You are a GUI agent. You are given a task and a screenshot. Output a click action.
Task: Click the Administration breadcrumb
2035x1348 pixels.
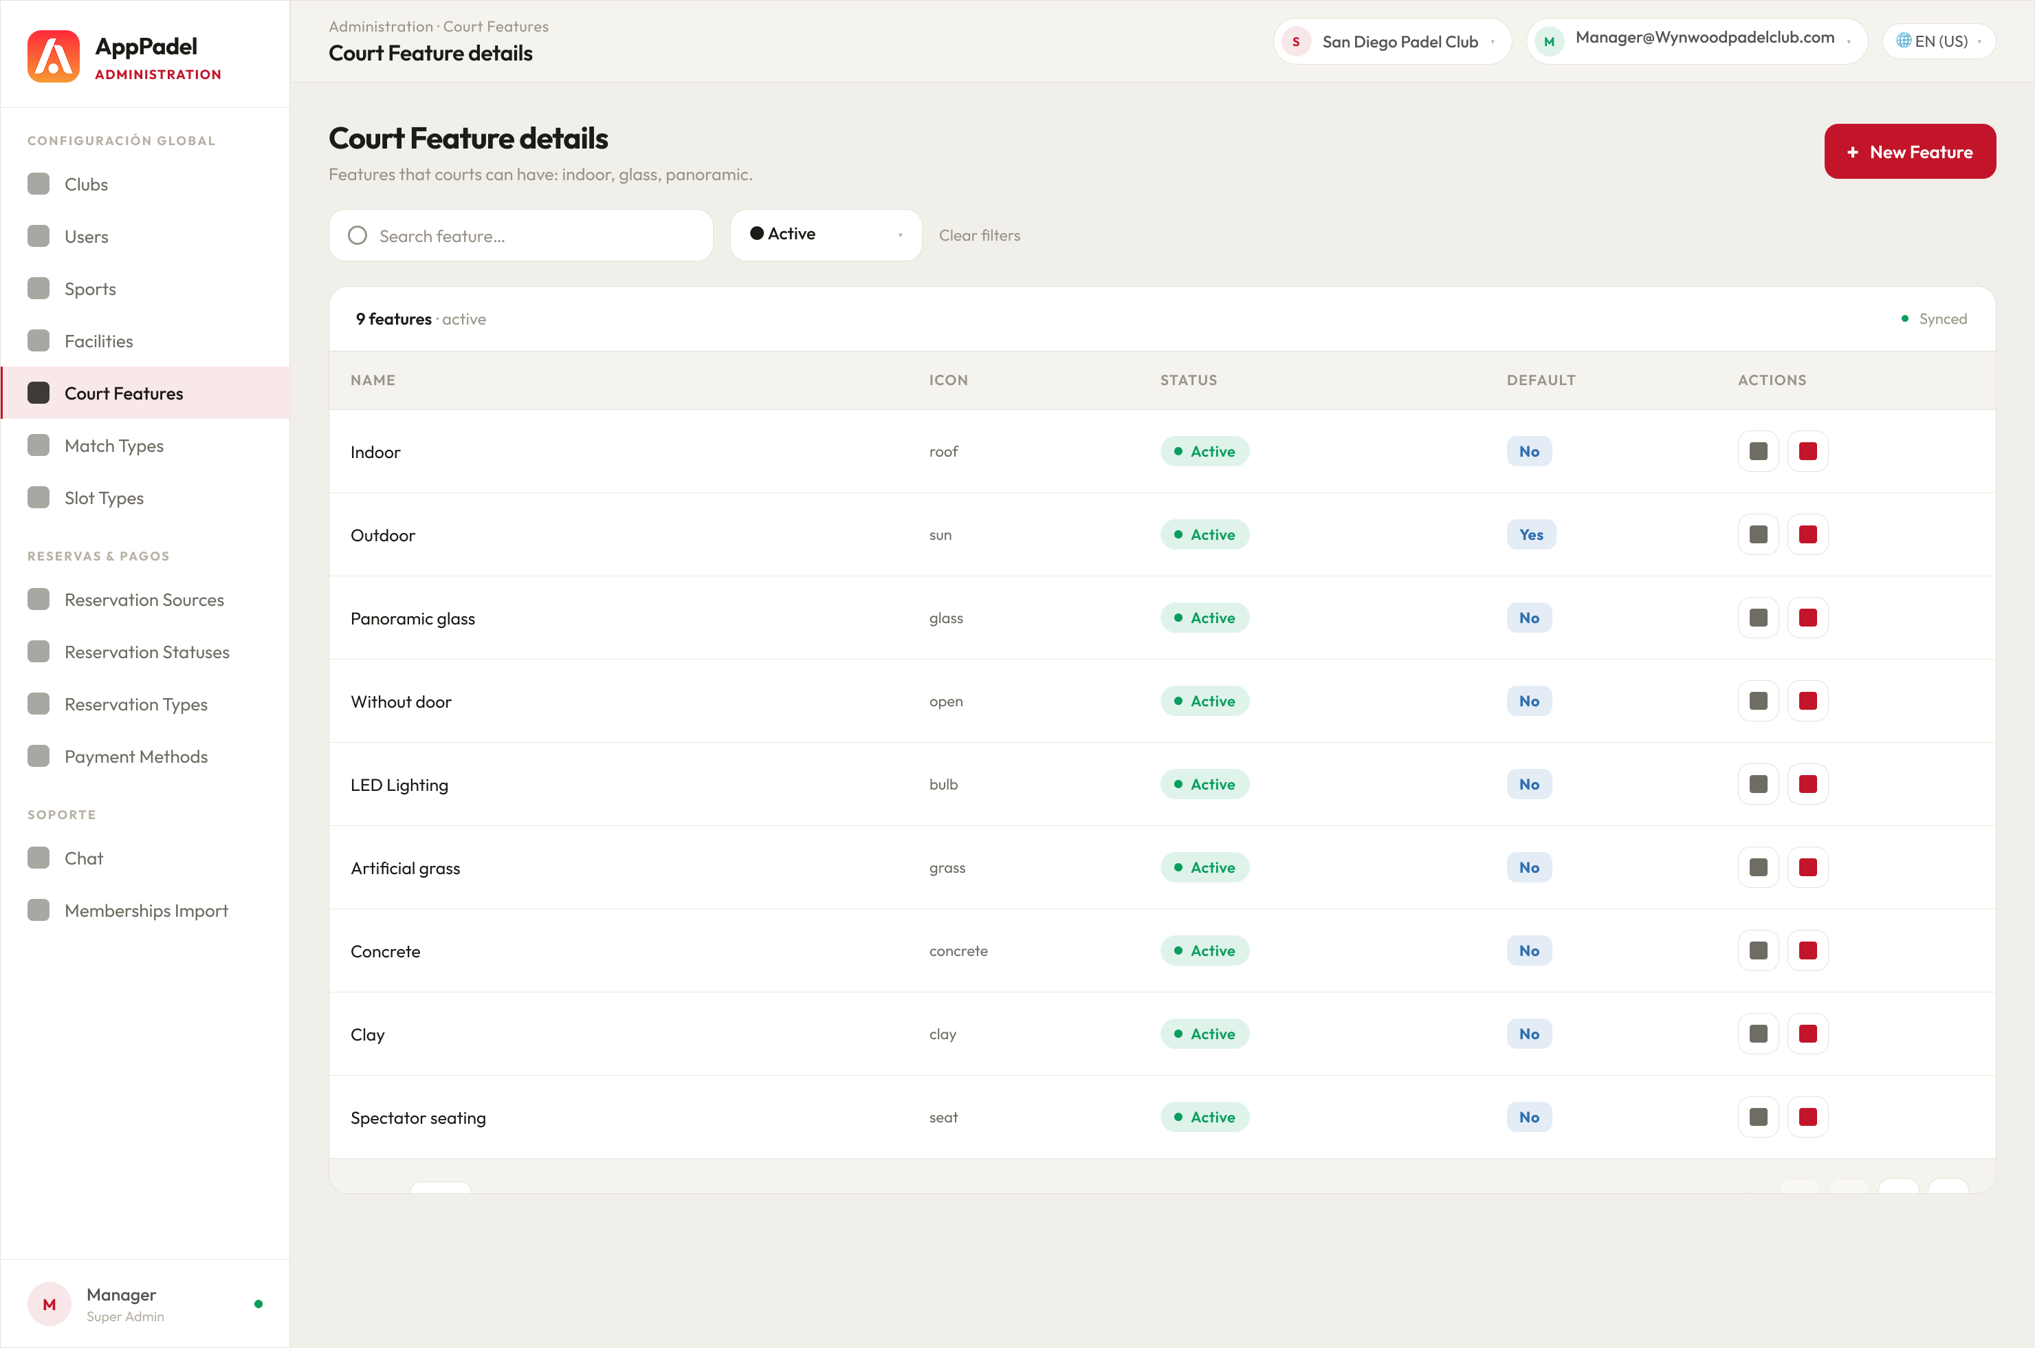point(381,27)
